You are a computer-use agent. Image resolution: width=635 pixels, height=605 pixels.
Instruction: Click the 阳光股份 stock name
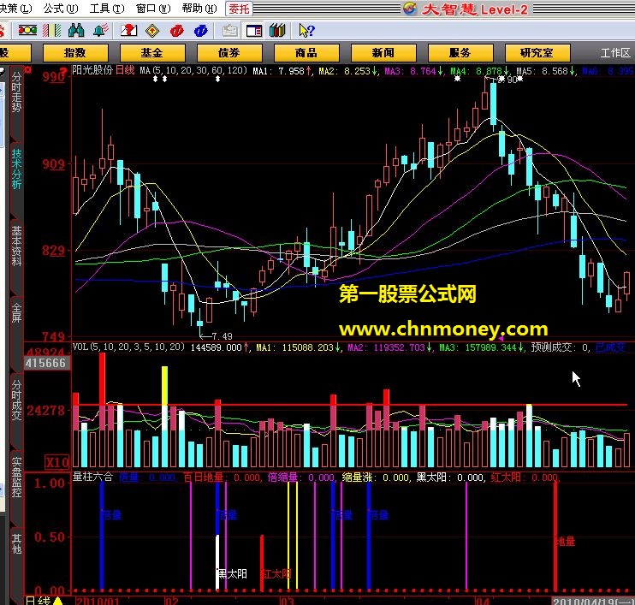click(92, 70)
